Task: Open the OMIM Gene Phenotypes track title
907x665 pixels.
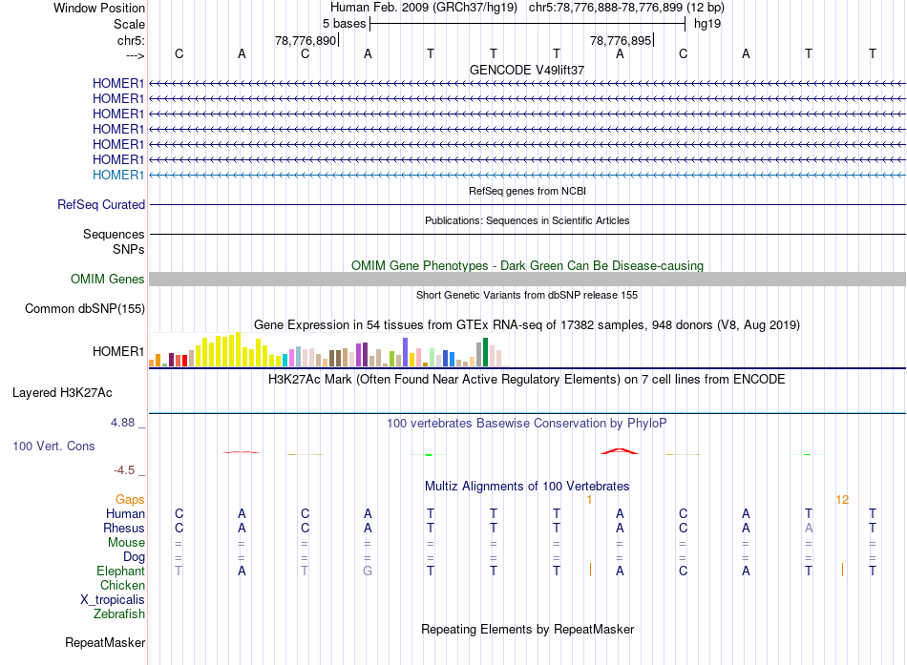Action: (527, 265)
